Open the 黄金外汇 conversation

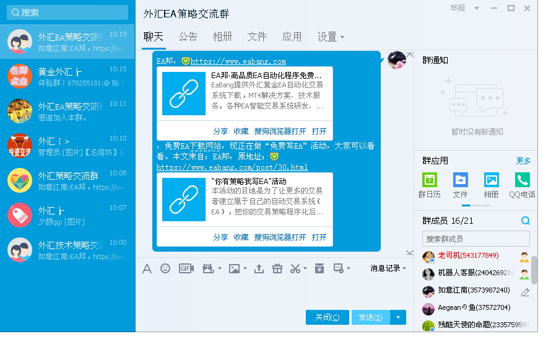[x=67, y=76]
